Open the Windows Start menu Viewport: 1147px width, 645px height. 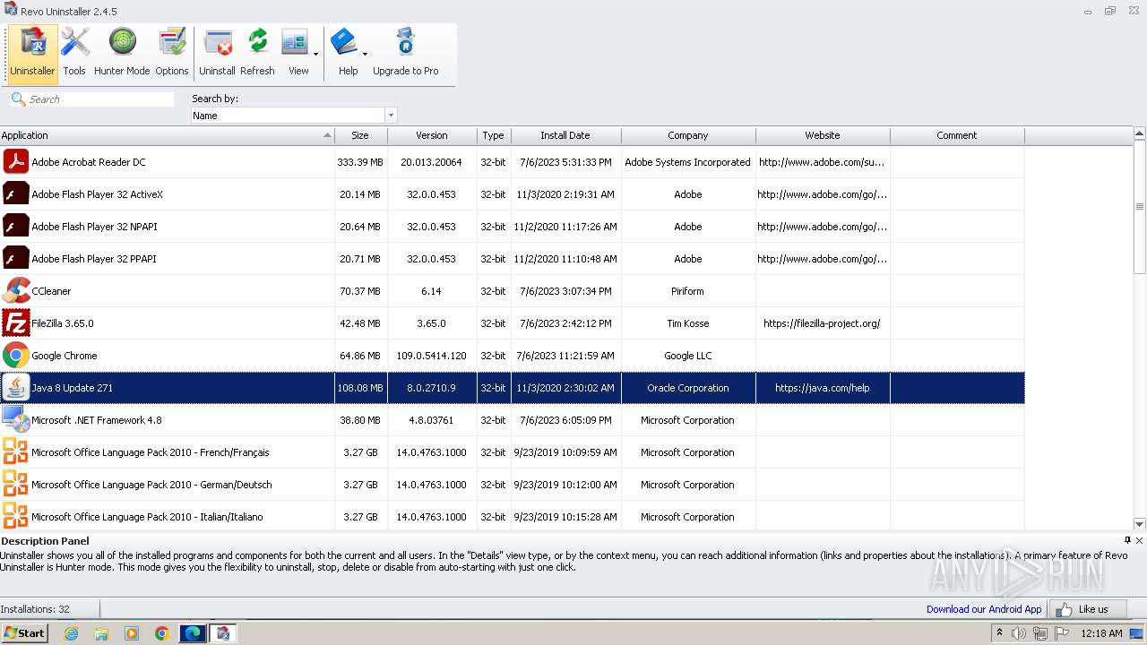click(x=24, y=632)
